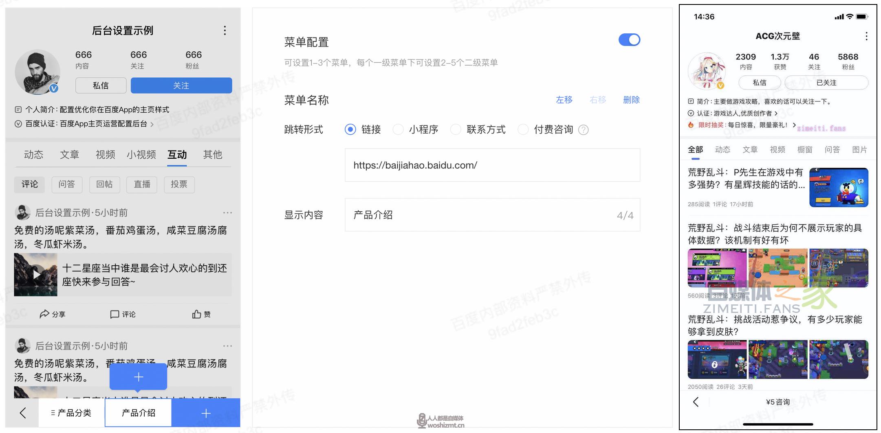Select the 联系方式 radio option
881x433 pixels.
click(456, 129)
